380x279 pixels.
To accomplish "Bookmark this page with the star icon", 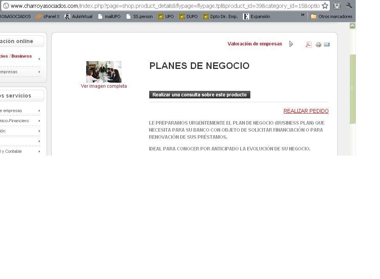I will [x=325, y=5].
